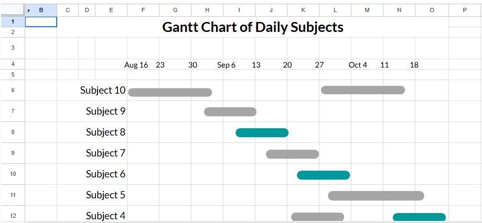Select column B header
This screenshot has height=223, width=482.
point(41,10)
